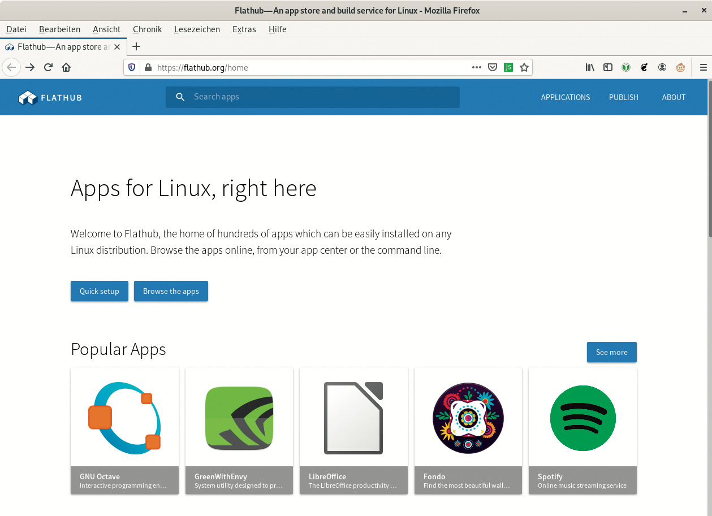The image size is (712, 516).
Task: Save page to Pocket icon
Action: tap(493, 67)
